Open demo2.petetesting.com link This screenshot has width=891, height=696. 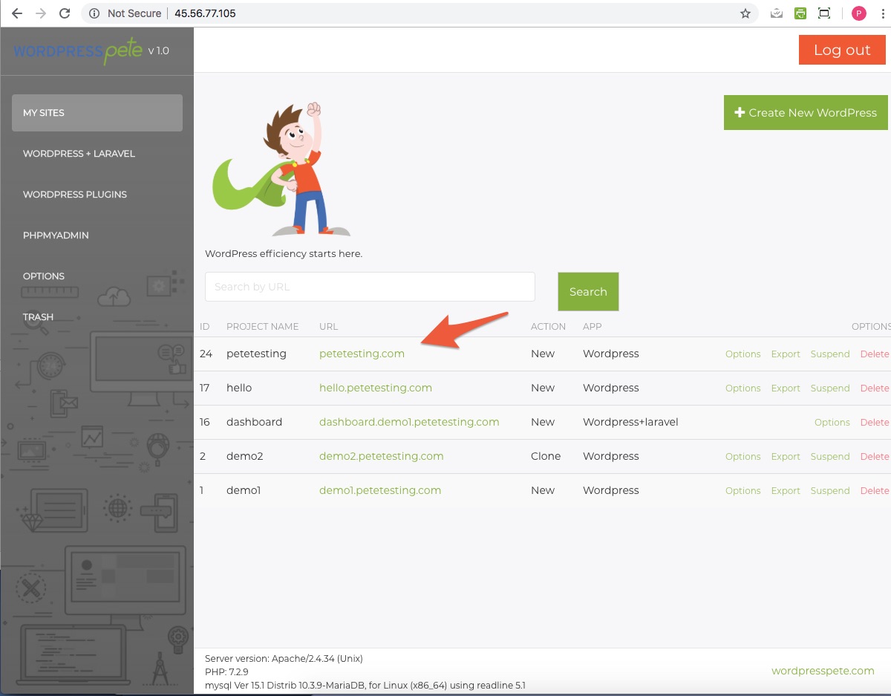click(x=382, y=457)
